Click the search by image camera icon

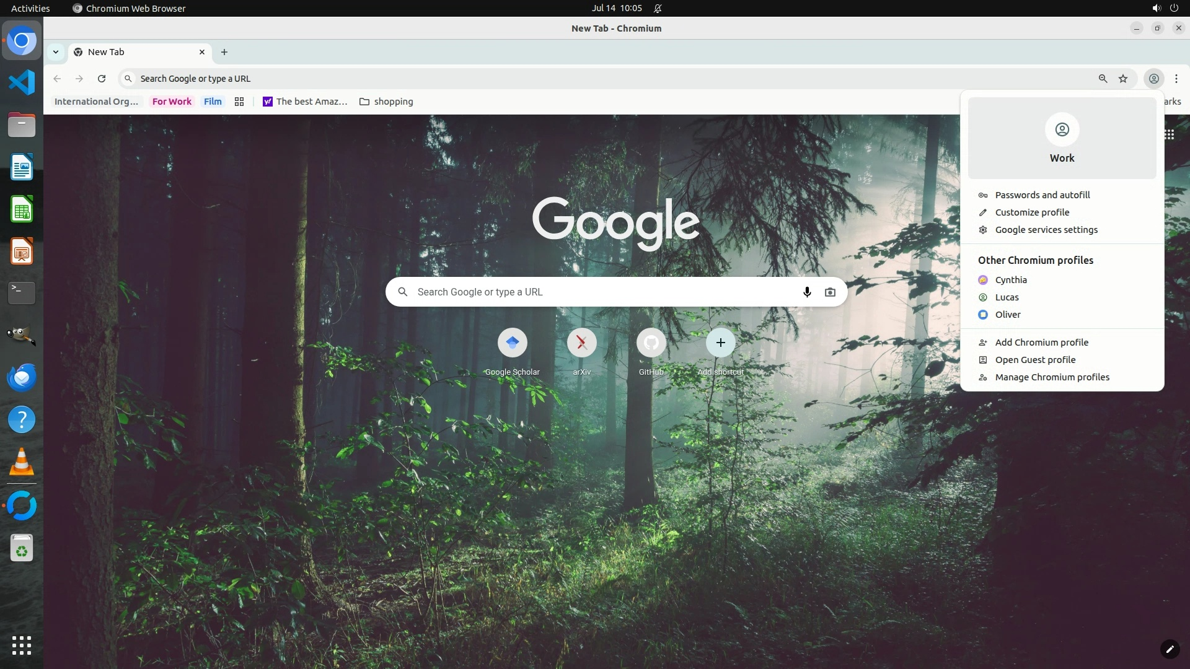click(830, 292)
